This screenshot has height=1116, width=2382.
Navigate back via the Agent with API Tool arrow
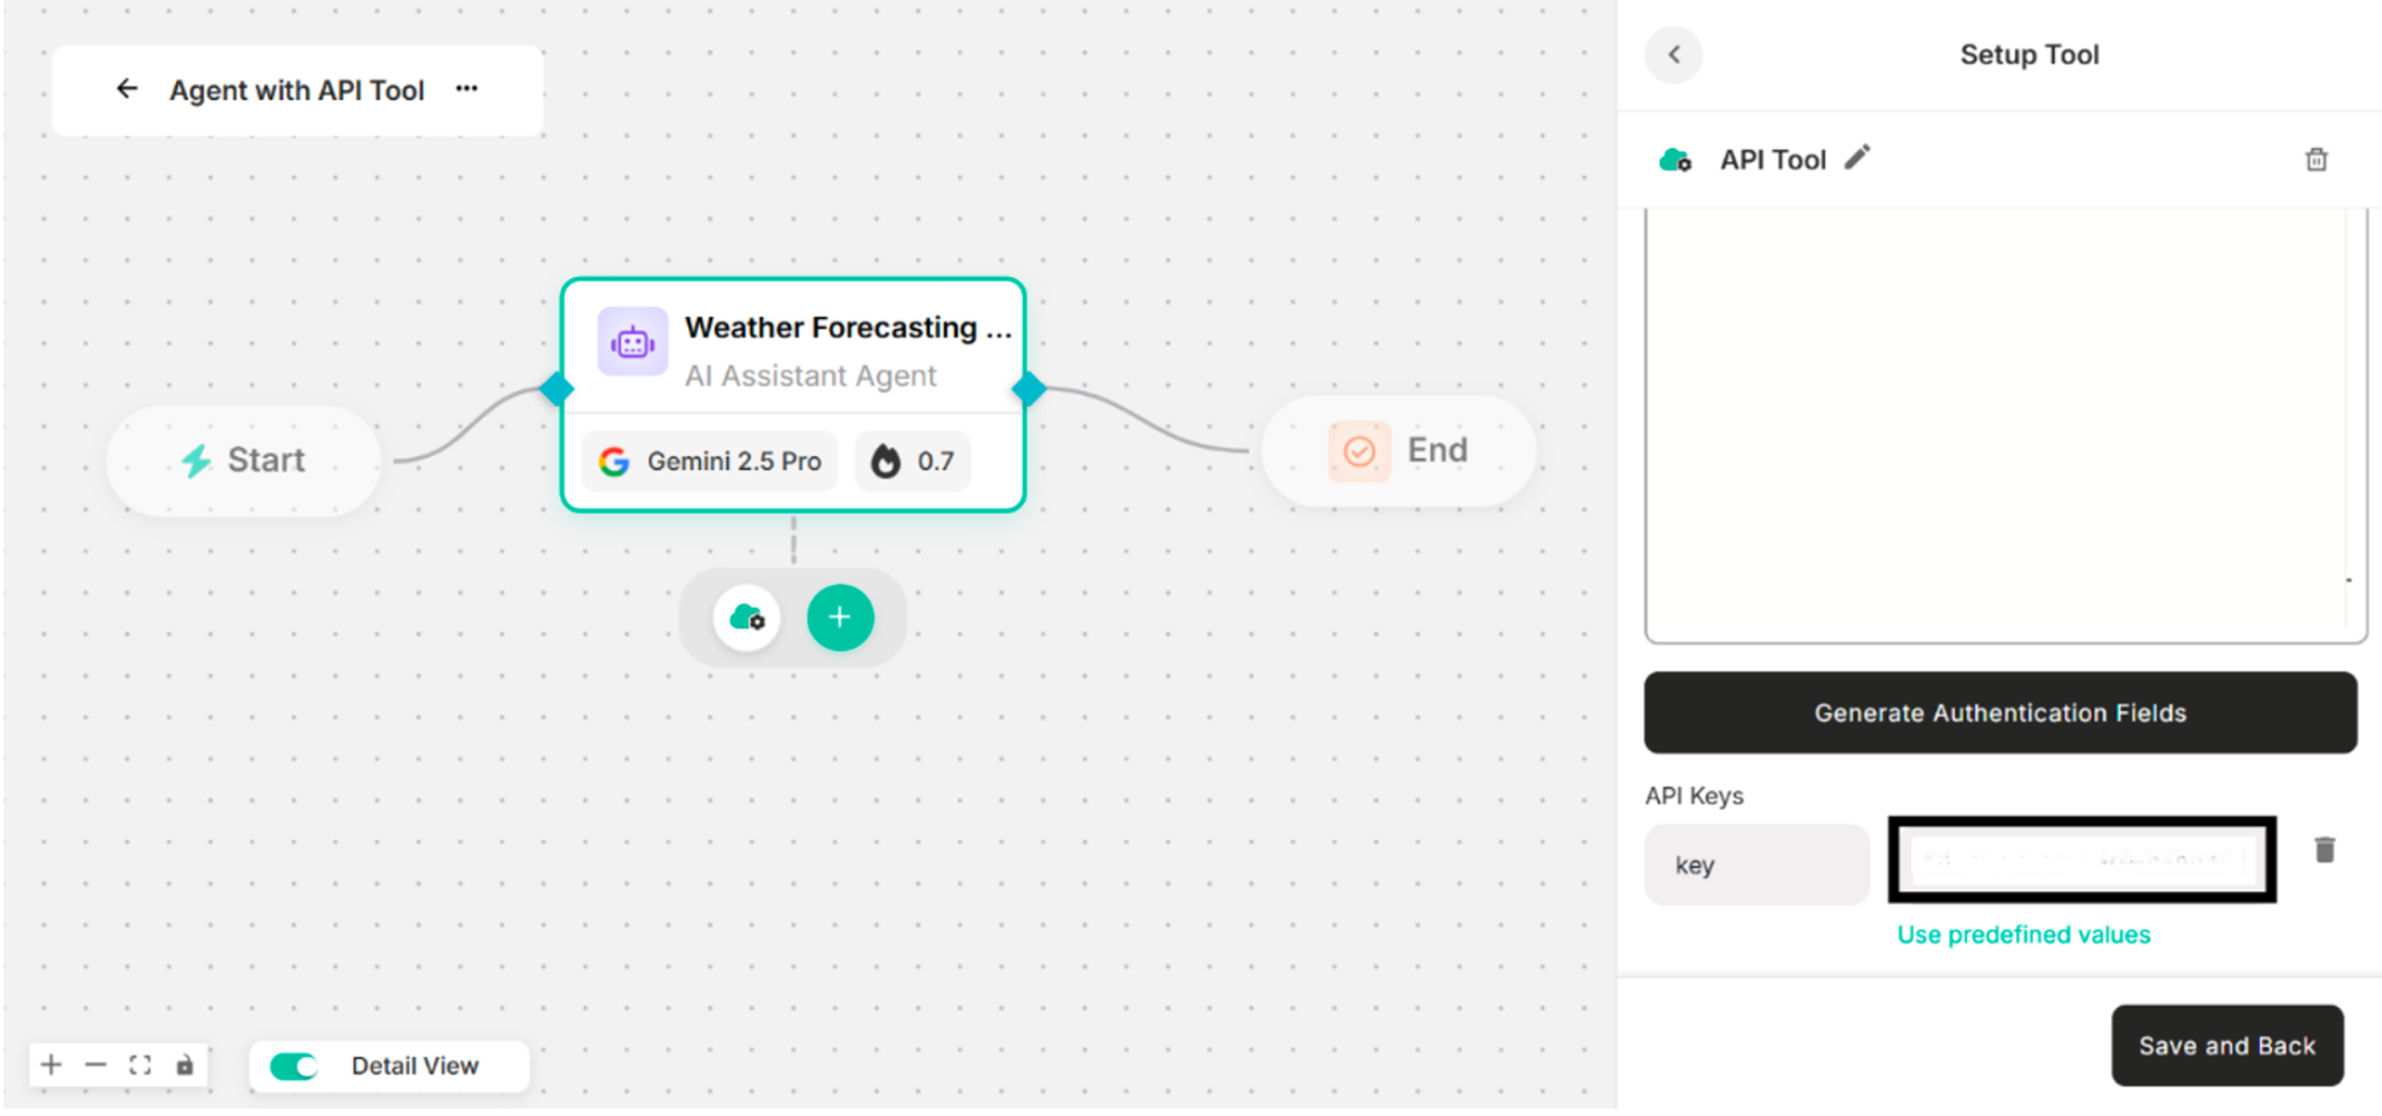coord(126,88)
